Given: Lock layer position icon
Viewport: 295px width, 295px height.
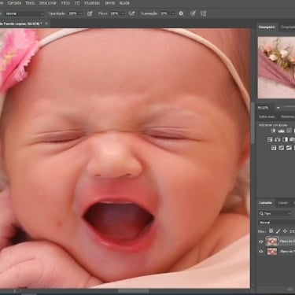Looking at the screenshot, I should pyautogui.click(x=285, y=231).
